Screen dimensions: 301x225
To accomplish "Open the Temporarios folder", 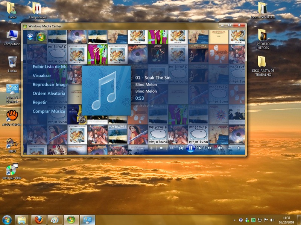I will [37, 10].
